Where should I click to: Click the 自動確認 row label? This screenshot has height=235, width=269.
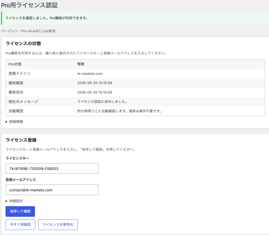(16, 111)
